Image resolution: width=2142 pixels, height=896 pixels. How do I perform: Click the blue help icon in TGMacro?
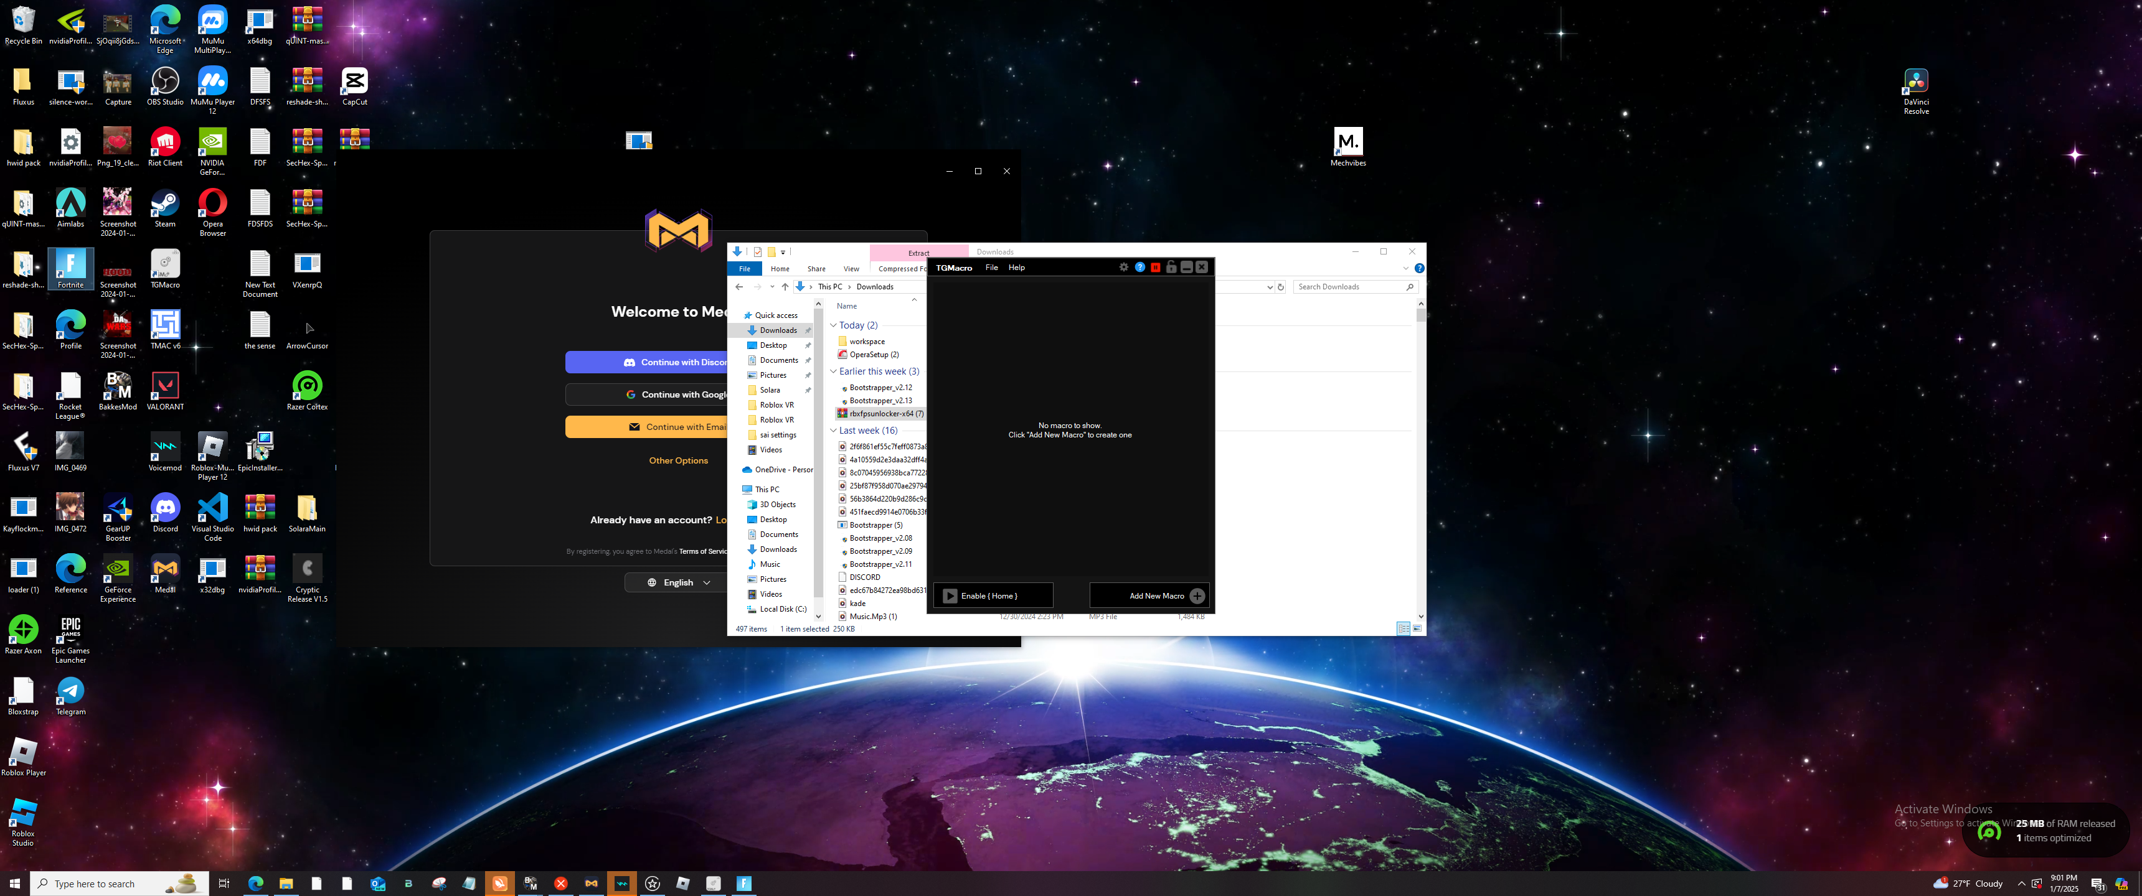(1139, 268)
